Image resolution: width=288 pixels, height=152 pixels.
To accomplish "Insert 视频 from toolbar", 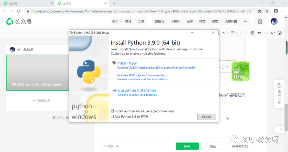I will click(x=128, y=22).
